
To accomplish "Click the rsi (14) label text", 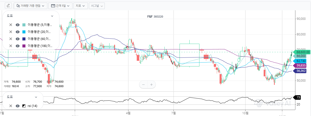I will [32, 106].
